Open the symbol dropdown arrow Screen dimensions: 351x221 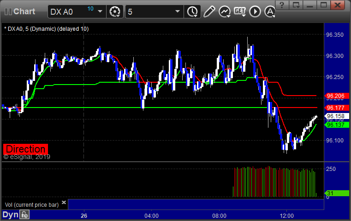[100, 11]
